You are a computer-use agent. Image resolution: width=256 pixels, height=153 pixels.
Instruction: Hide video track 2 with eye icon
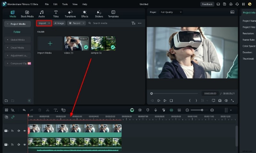point(25,131)
